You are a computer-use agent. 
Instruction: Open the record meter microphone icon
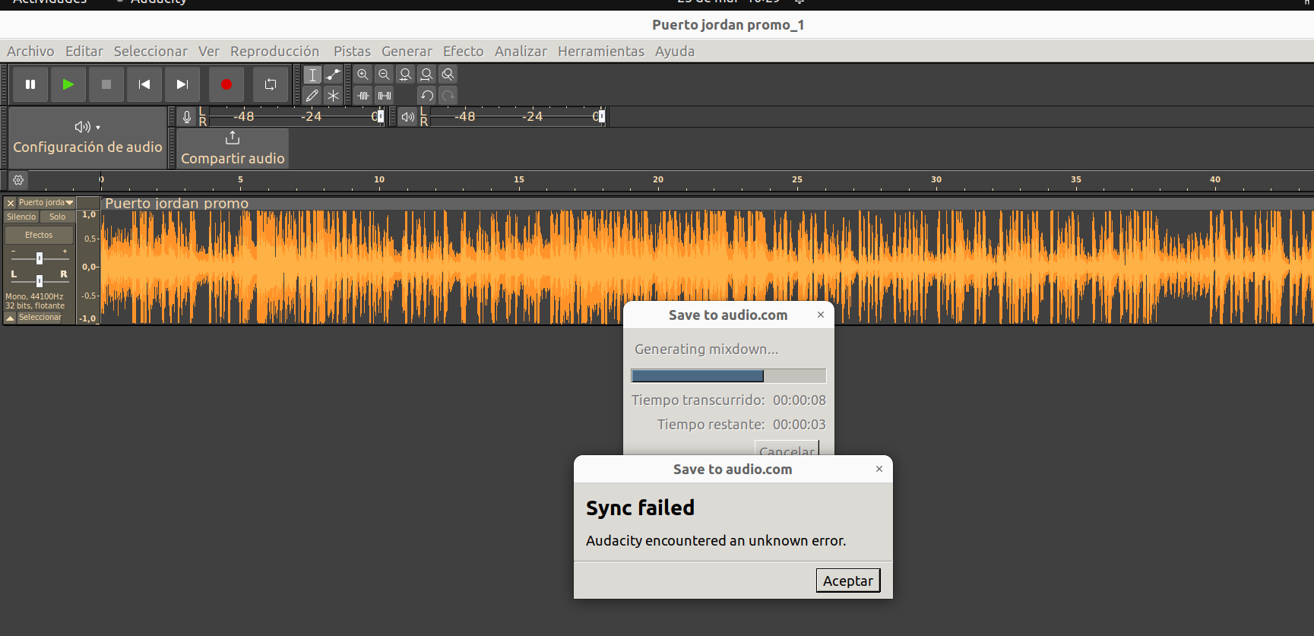187,117
